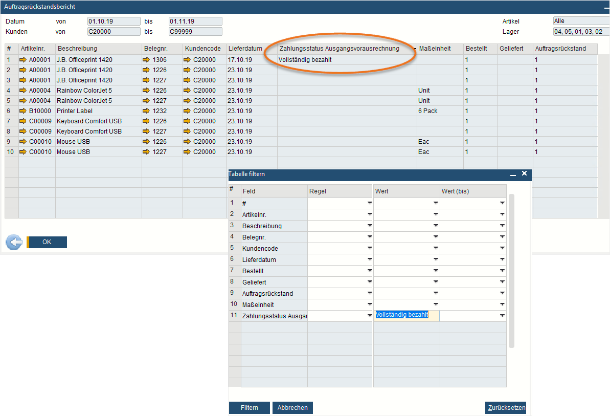This screenshot has height=416, width=610.
Task: Click the Wert field containing Vollständig bezahlt
Action: tap(406, 315)
